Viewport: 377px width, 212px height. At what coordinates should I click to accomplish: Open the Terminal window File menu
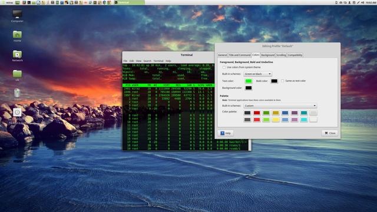125,61
